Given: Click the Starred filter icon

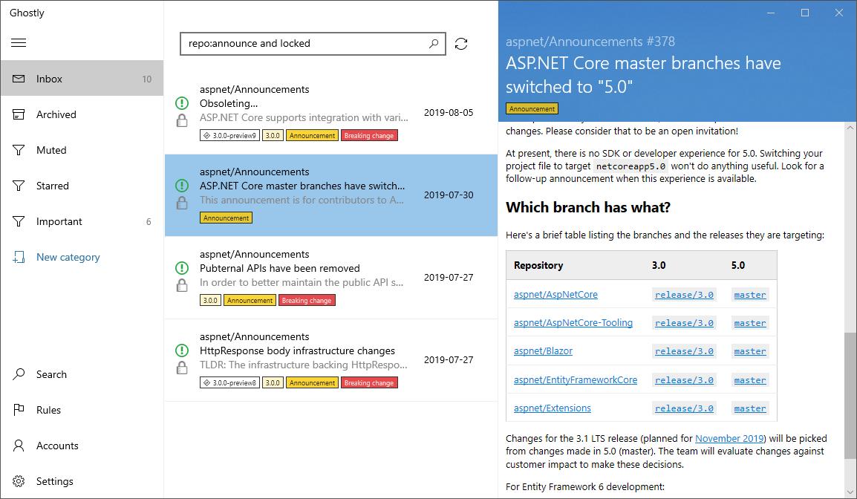Looking at the screenshot, I should [x=19, y=186].
